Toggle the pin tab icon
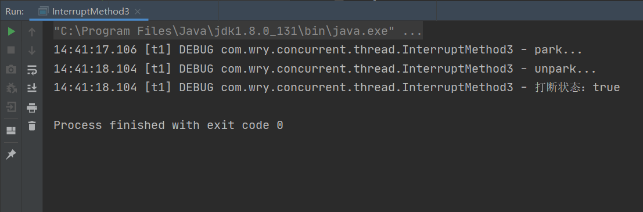Screen dimensions: 643x212 [x=11, y=154]
